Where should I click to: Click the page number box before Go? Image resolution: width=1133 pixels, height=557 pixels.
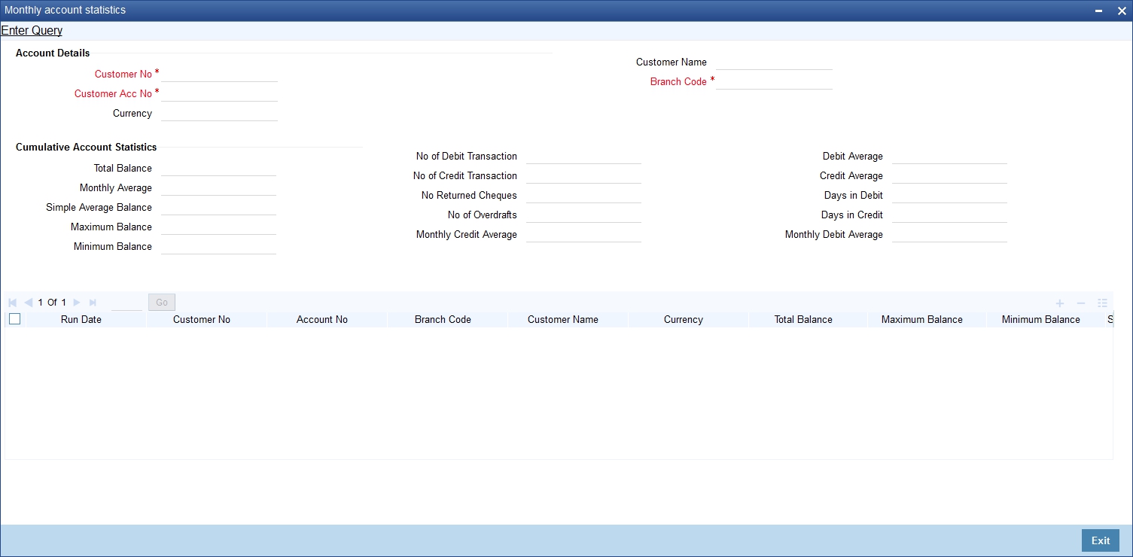126,303
